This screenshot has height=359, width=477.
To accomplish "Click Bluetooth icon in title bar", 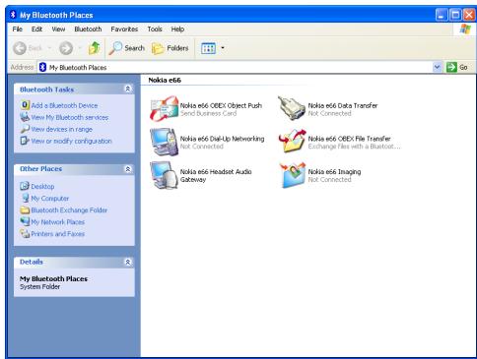I will tap(13, 15).
